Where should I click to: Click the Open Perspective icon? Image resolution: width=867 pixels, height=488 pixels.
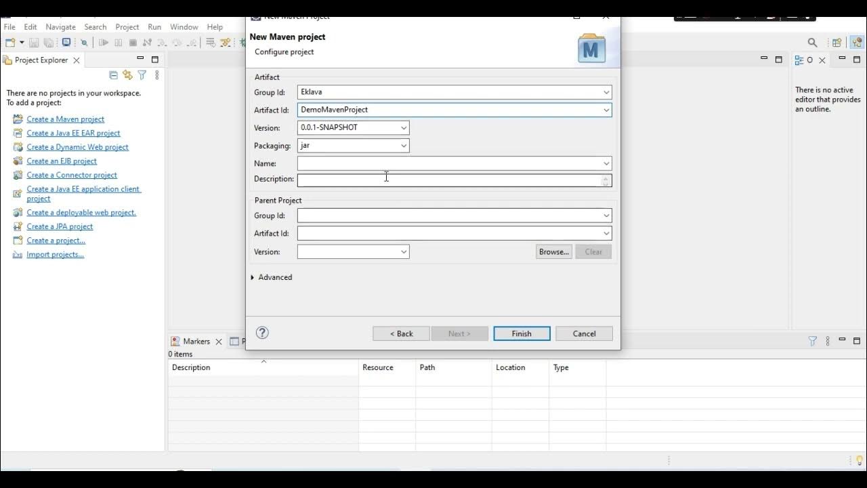837,43
